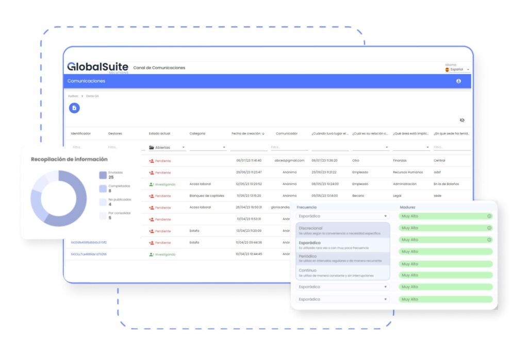This screenshot has width=528, height=341.
Task: Click the GlobalSuite Solutions logo
Action: [x=97, y=67]
